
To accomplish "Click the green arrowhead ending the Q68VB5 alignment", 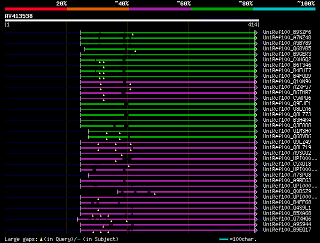I will [x=256, y=49].
